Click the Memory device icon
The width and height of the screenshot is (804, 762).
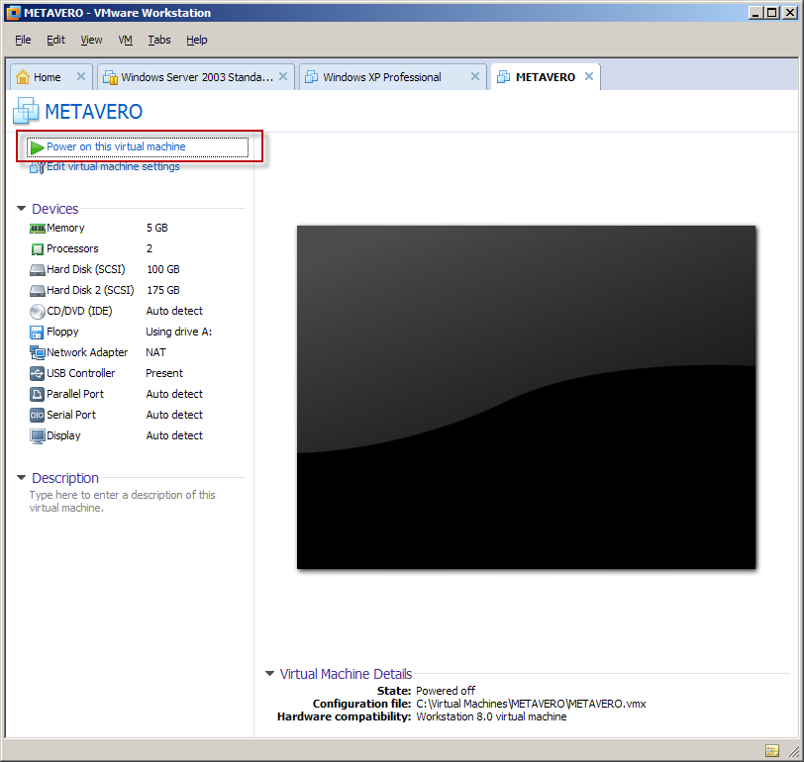click(x=37, y=229)
